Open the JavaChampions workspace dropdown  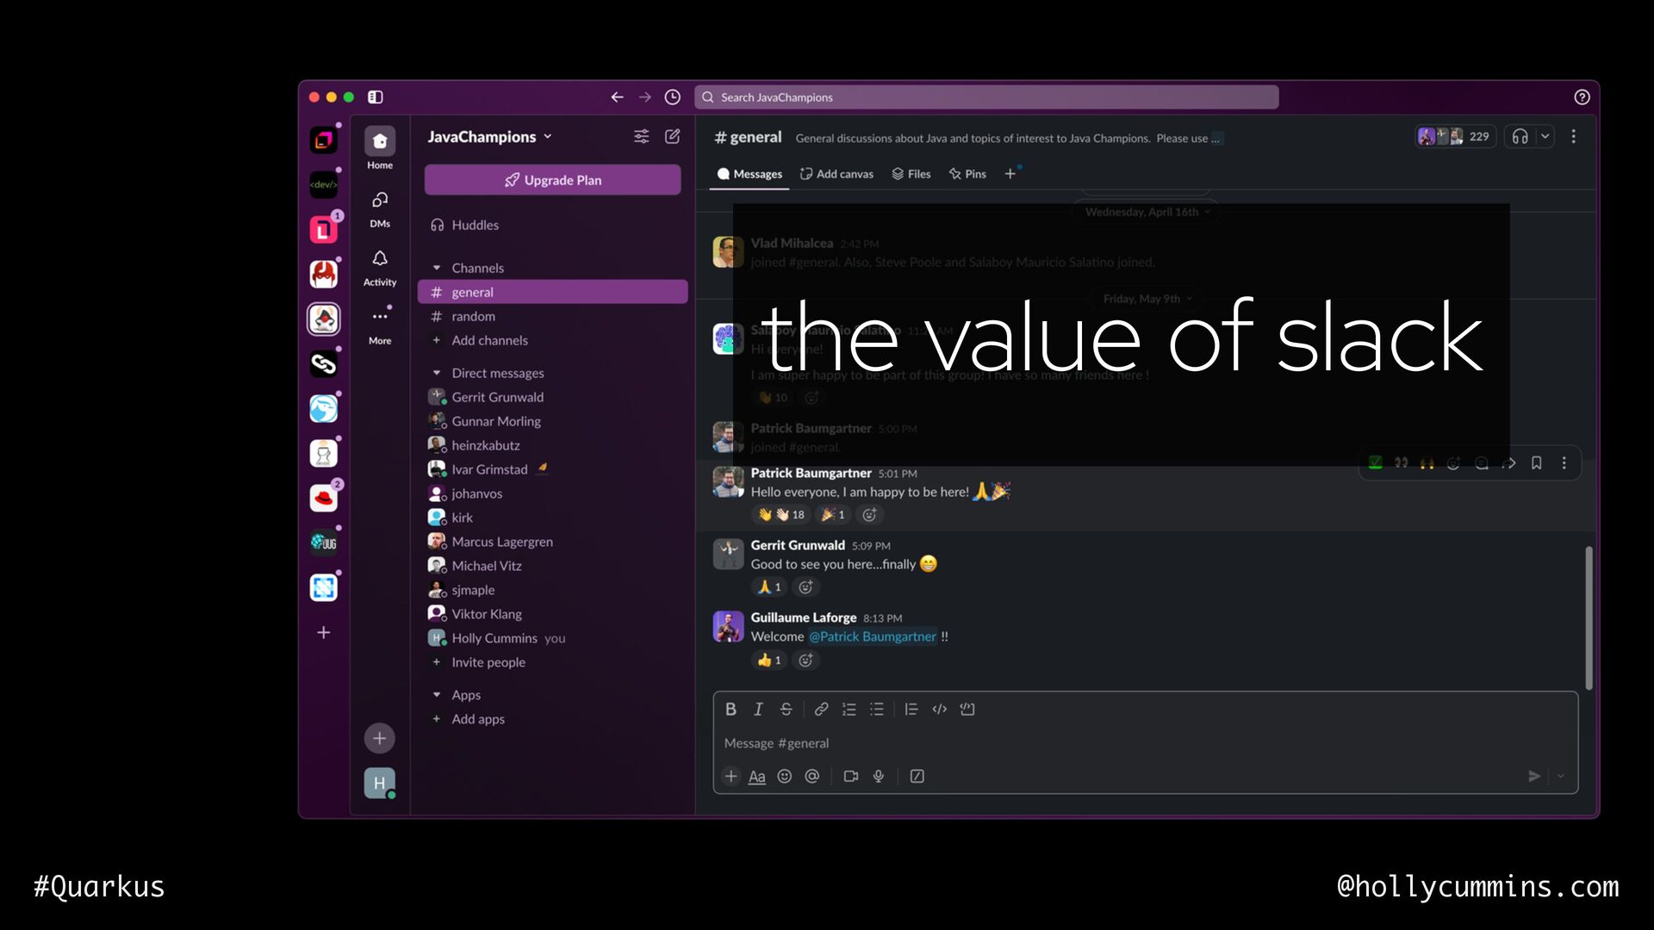click(x=489, y=137)
